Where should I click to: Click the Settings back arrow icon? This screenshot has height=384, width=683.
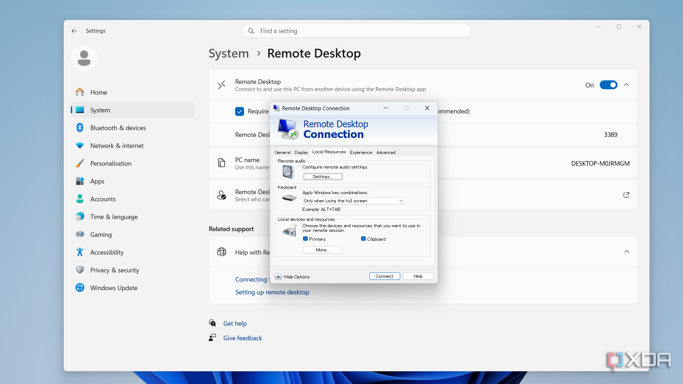coord(74,31)
